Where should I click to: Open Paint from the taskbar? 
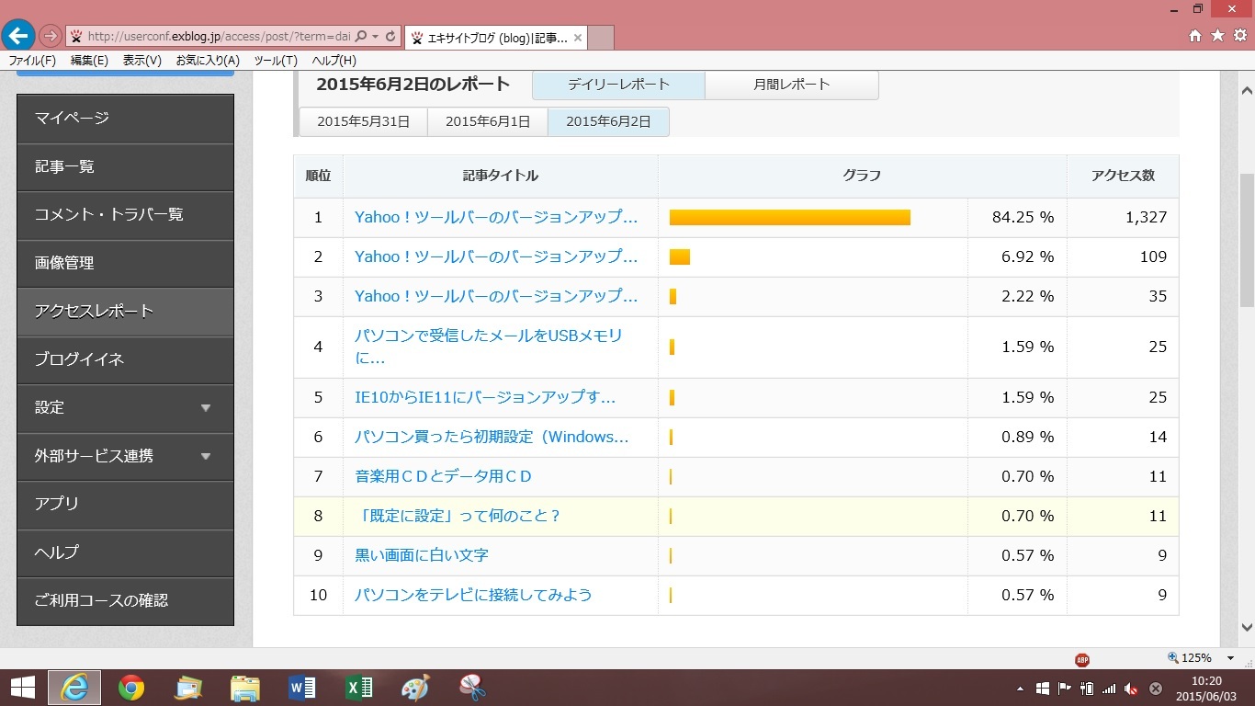tap(416, 687)
